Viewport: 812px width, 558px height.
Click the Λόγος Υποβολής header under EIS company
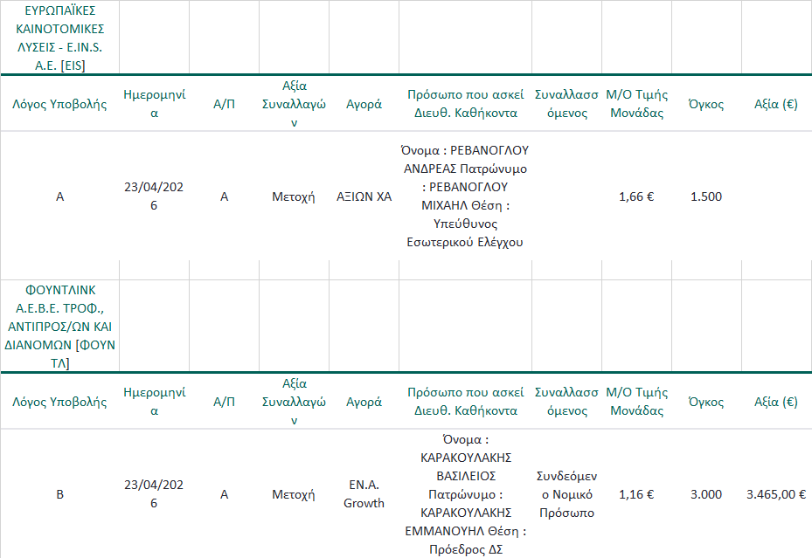point(59,104)
